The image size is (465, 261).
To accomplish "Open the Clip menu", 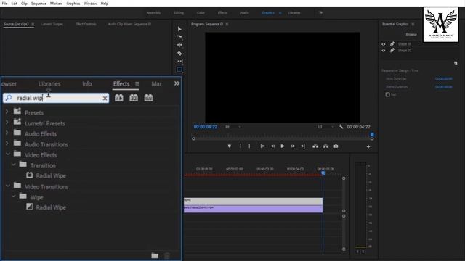I will pos(24,4).
